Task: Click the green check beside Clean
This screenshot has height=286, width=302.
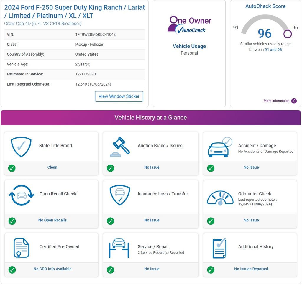Action: coord(12,168)
